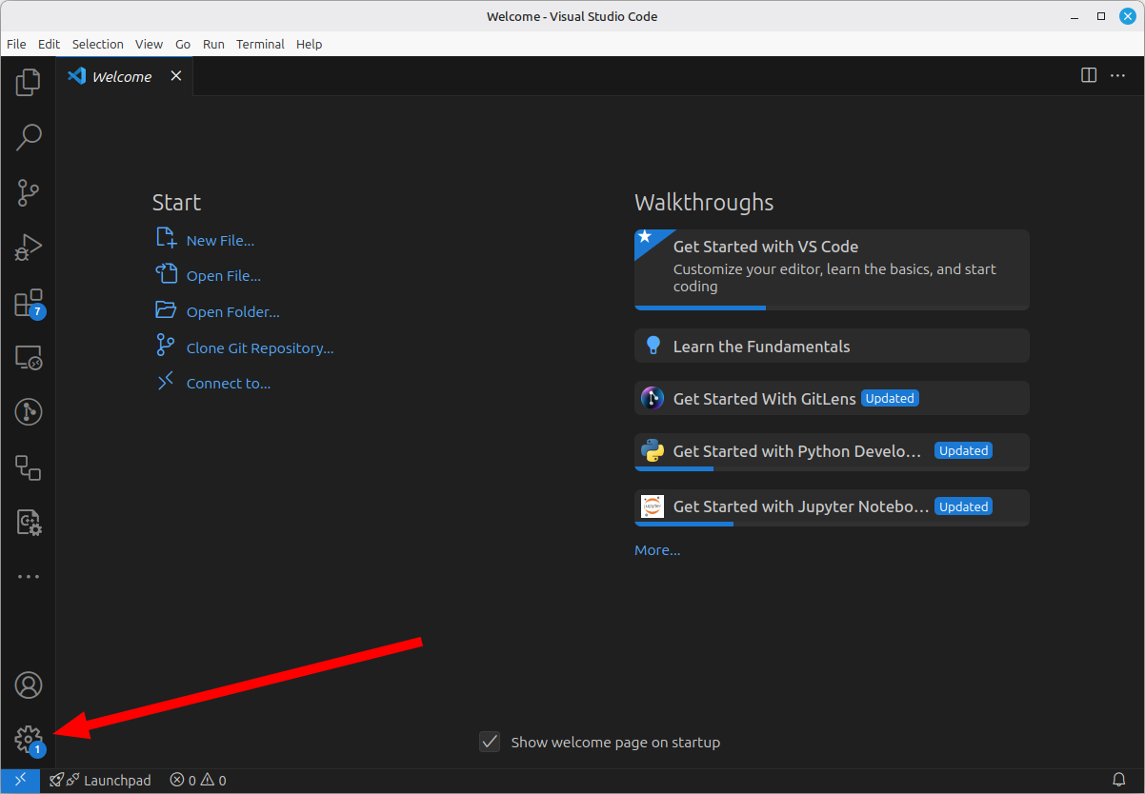Uncheck Show welcome page on startup
Viewport: 1145px width, 794px height.
pyautogui.click(x=490, y=742)
